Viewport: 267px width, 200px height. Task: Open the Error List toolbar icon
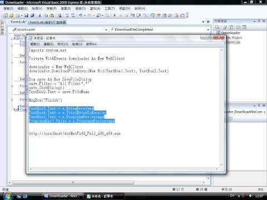click(177, 16)
